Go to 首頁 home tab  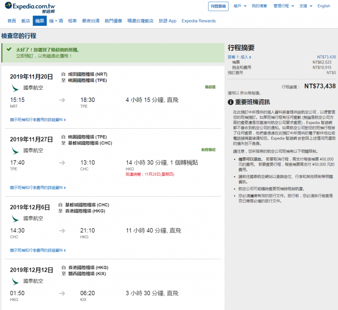coord(12,21)
